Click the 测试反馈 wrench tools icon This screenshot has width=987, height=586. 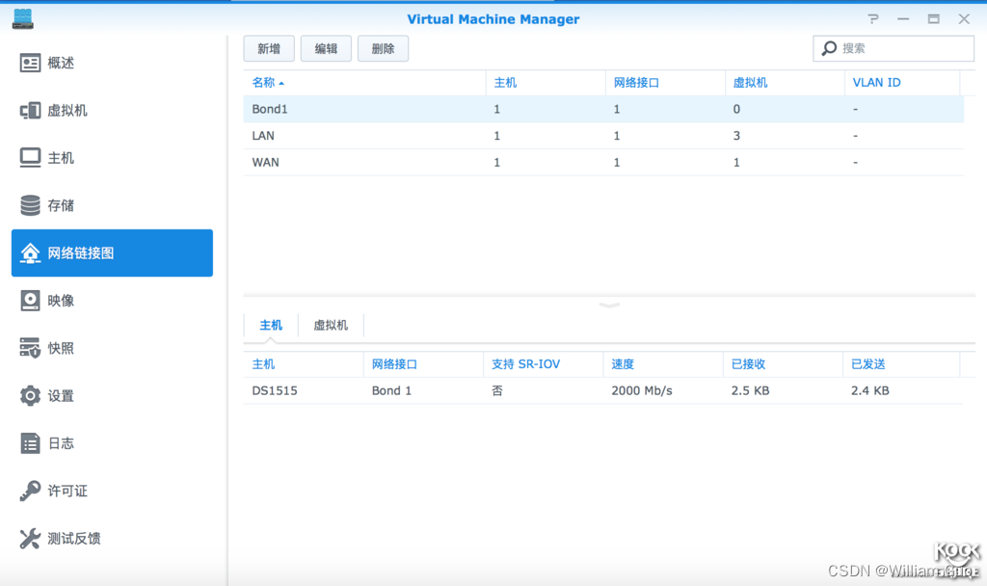(x=30, y=538)
